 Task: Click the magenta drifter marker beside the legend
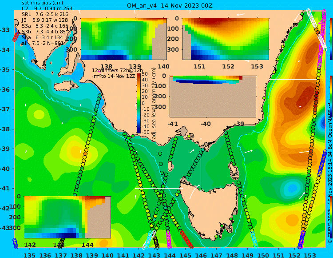point(99,72)
